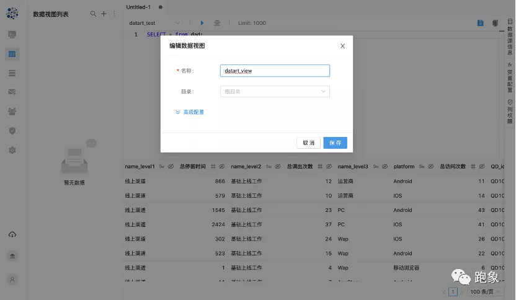516x300 pixels.
Task: Close the edit data view dialog
Action: coord(342,46)
